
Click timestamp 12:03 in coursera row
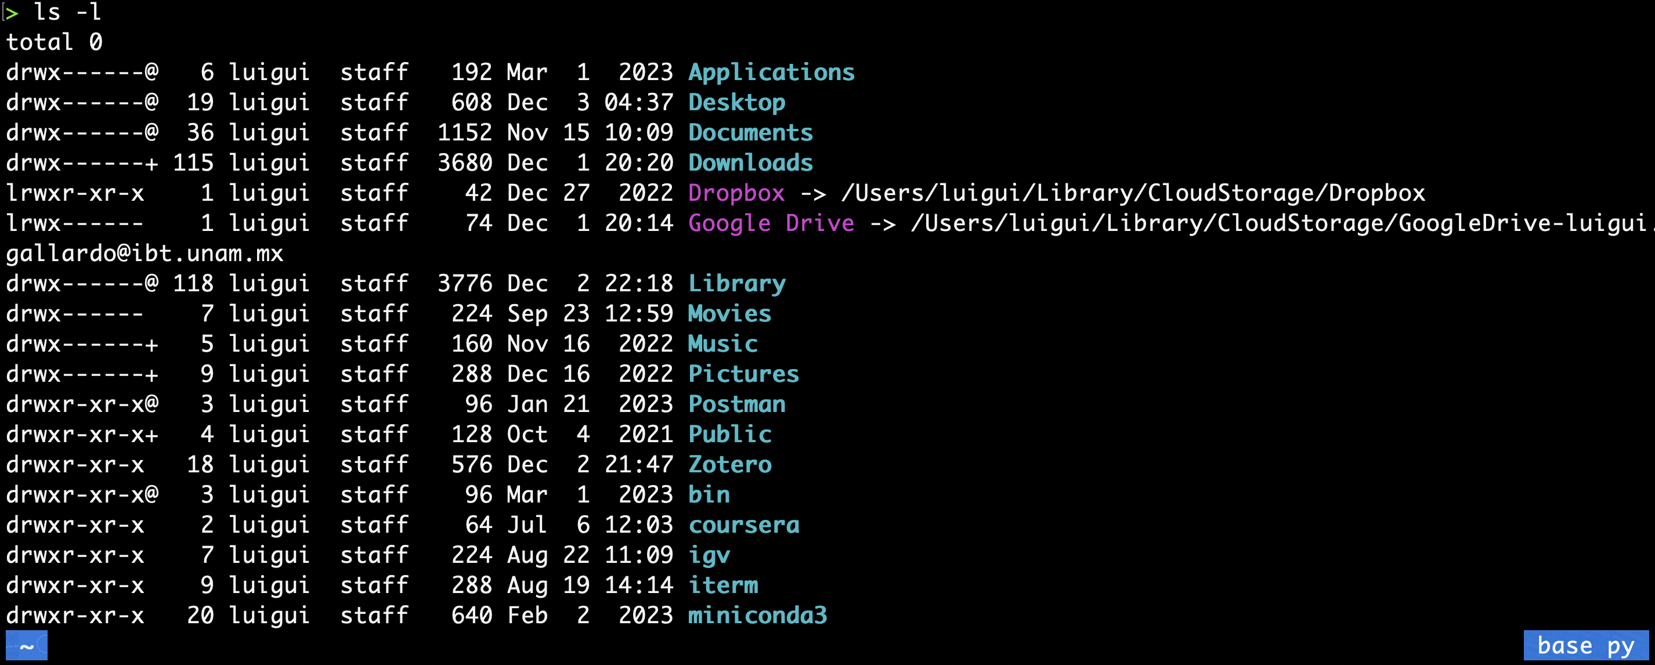tap(638, 525)
